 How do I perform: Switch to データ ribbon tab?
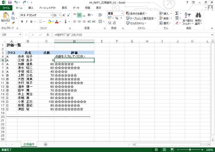click(x=76, y=8)
